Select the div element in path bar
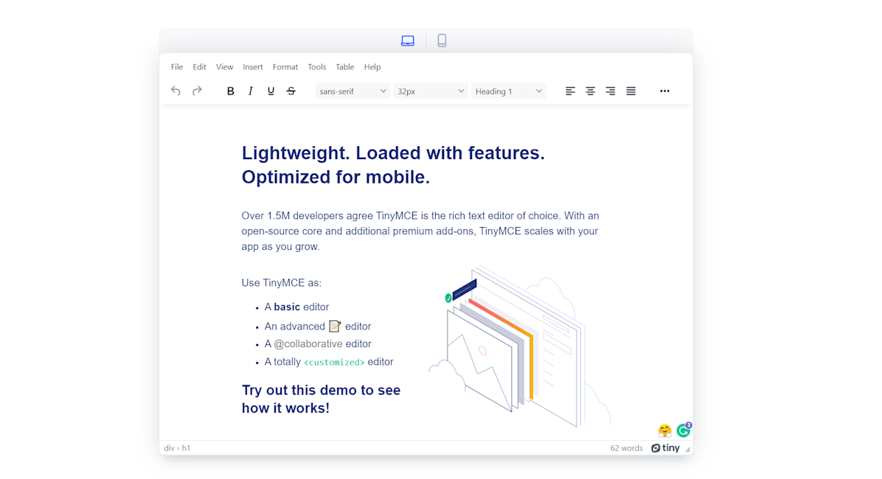This screenshot has width=882, height=479. (x=170, y=448)
